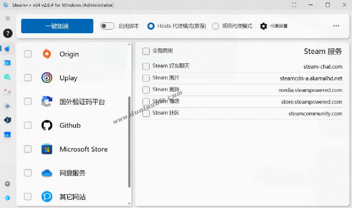Select the Origin list item label
Image resolution: width=352 pixels, height=208 pixels.
coord(69,54)
